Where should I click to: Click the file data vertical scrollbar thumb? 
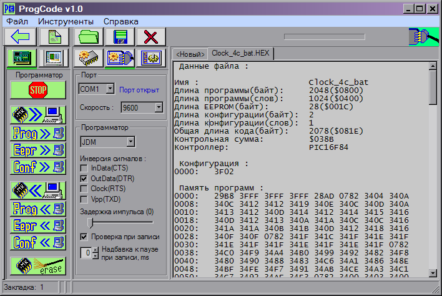tap(433, 87)
